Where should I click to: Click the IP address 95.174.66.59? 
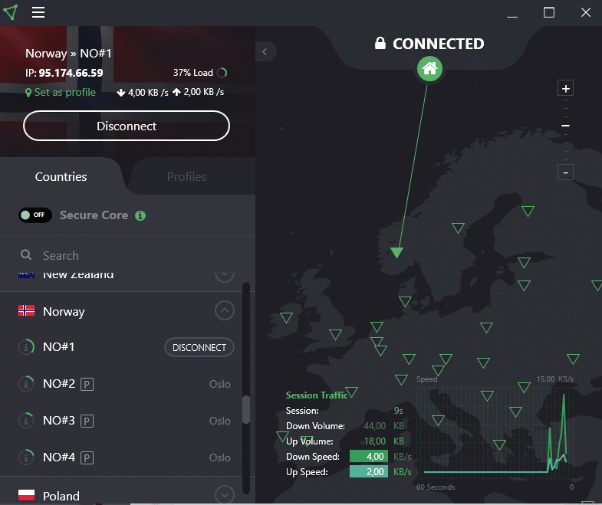tap(71, 73)
